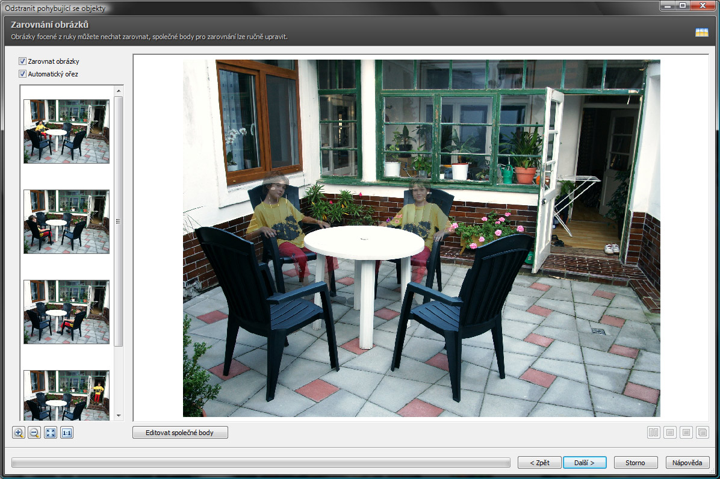This screenshot has width=720, height=479.
Task: Fit the image to the window
Action: pos(51,433)
